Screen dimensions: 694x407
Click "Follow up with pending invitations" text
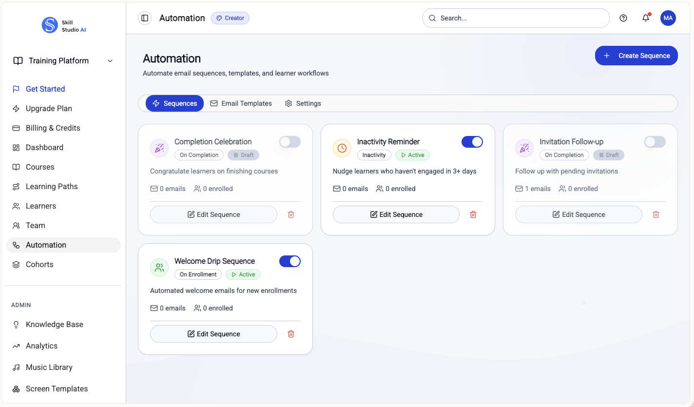click(x=566, y=171)
